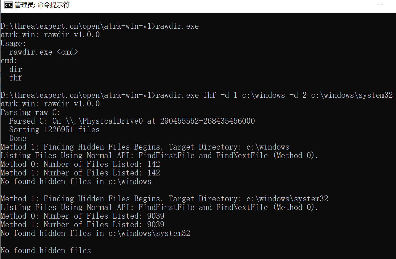Click the first rawdir.exe command line

click(x=99, y=26)
